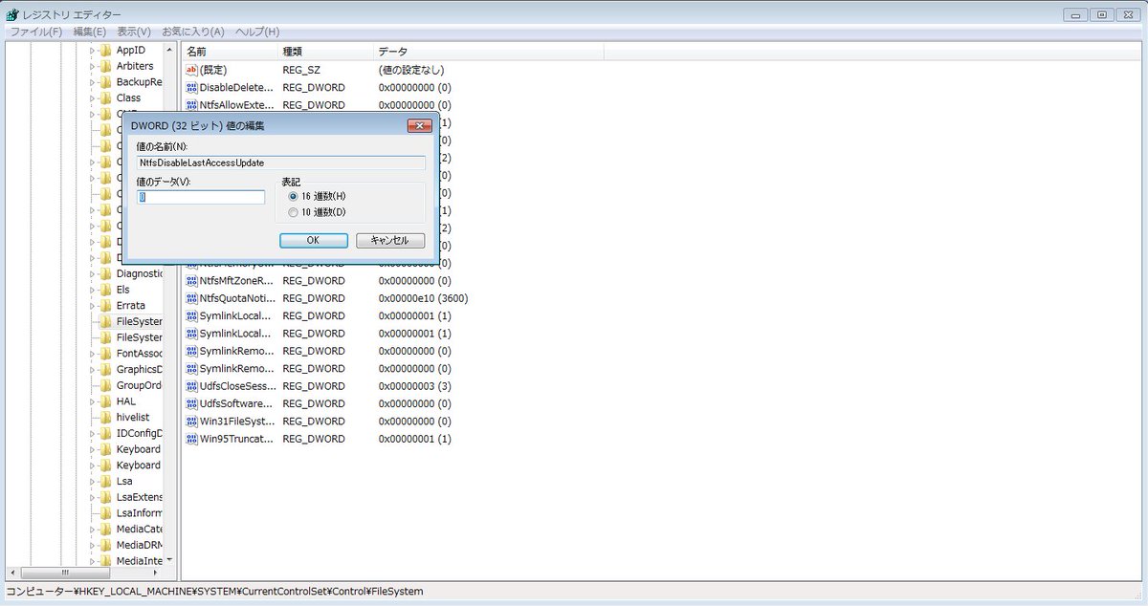Select the HAL key label in tree

click(x=126, y=401)
